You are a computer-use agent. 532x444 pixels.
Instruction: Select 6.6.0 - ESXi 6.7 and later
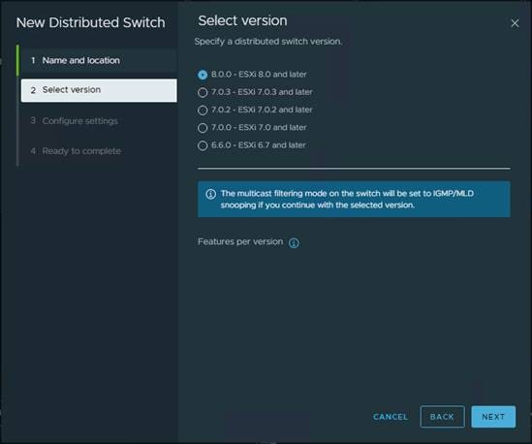tap(203, 145)
